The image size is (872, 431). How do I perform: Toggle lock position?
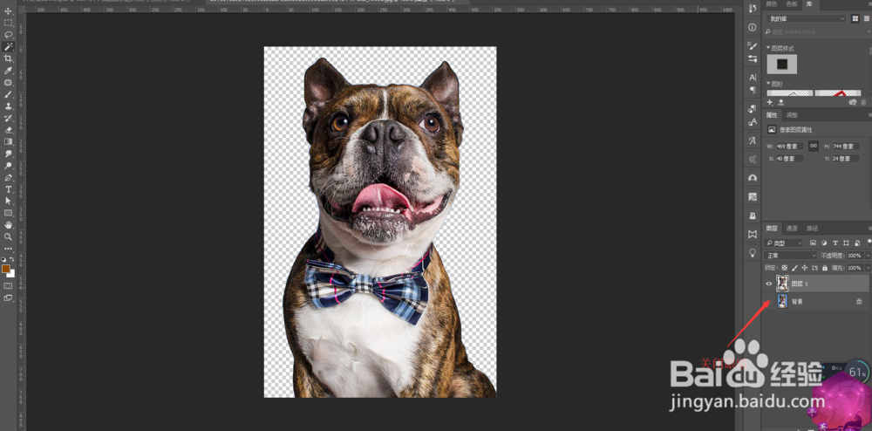pos(805,268)
